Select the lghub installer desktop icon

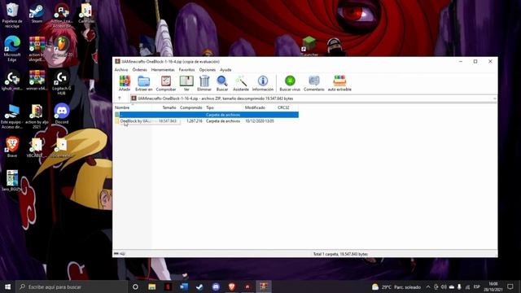click(x=12, y=81)
